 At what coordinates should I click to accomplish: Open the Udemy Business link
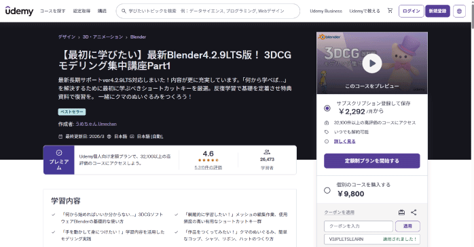pyautogui.click(x=326, y=11)
